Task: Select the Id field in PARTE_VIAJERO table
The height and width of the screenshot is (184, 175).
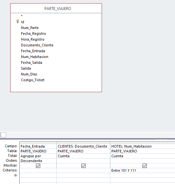Action: (x=23, y=22)
